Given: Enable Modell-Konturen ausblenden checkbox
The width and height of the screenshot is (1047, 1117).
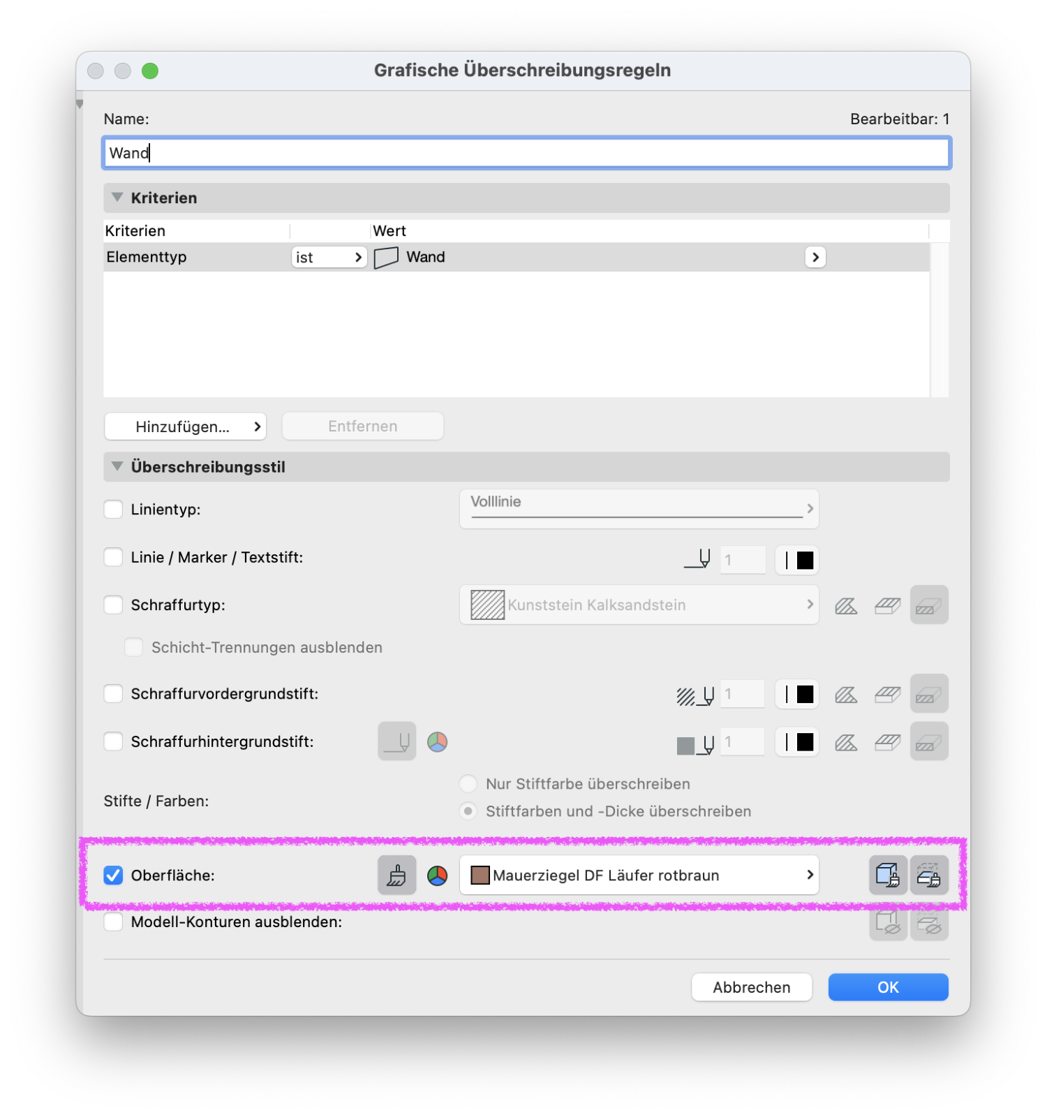Looking at the screenshot, I should click(x=113, y=922).
